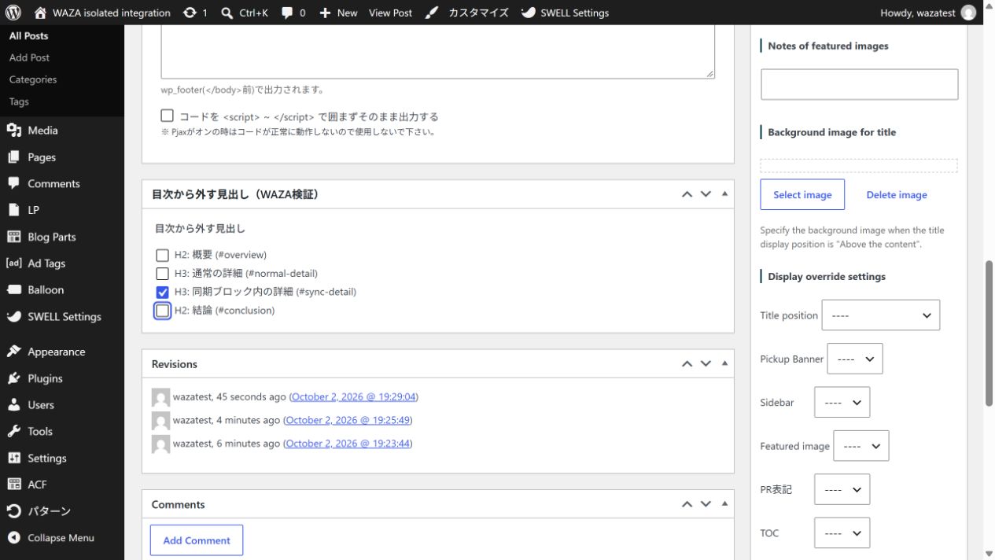Screen dimensions: 995x560
Task: Click the Collapse Menu icon
Action: [x=13, y=538]
